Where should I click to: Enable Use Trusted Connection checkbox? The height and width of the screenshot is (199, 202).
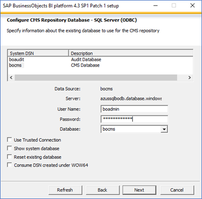(9, 140)
